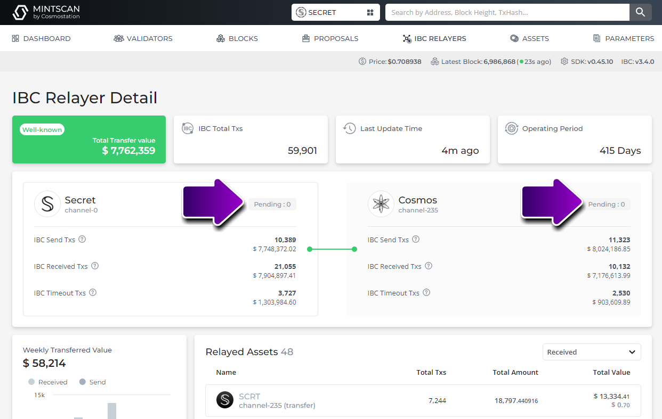Click the Mintscan logo icon
This screenshot has height=419, width=662.
pos(20,12)
